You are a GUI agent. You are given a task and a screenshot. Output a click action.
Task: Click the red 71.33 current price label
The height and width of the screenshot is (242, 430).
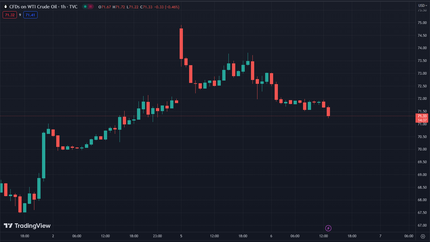pyautogui.click(x=422, y=116)
